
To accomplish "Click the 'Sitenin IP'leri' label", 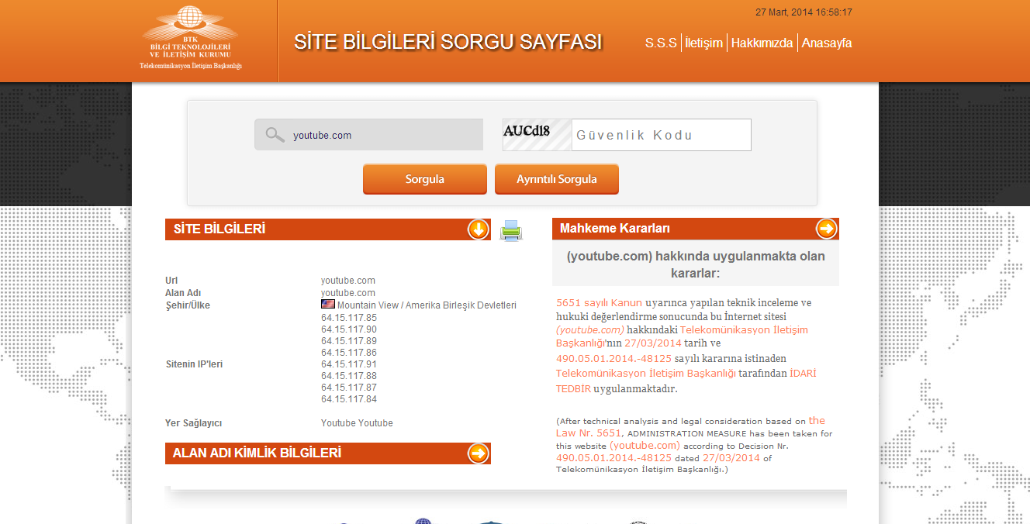I will pos(194,364).
